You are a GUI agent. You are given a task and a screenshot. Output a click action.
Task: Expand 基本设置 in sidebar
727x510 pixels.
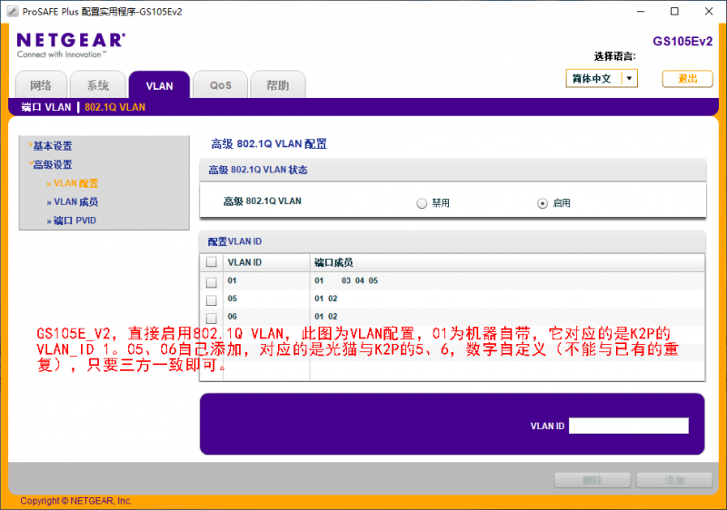coord(52,146)
